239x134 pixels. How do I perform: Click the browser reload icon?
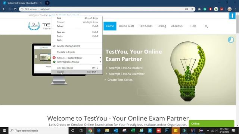15,9
